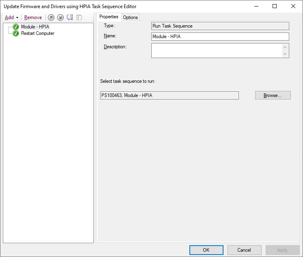Click the collapse all steps toolbar icon
This screenshot has width=303, height=257.
(x=80, y=17)
